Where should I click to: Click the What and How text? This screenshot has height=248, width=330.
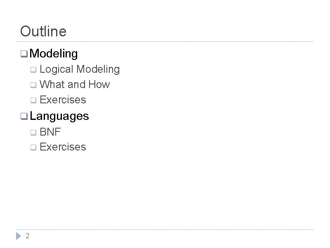pyautogui.click(x=75, y=84)
